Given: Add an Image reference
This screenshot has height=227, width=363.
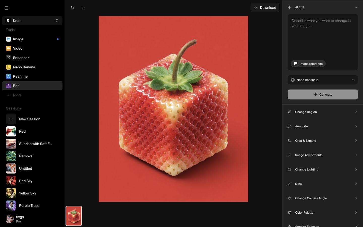Looking at the screenshot, I should pos(308,64).
